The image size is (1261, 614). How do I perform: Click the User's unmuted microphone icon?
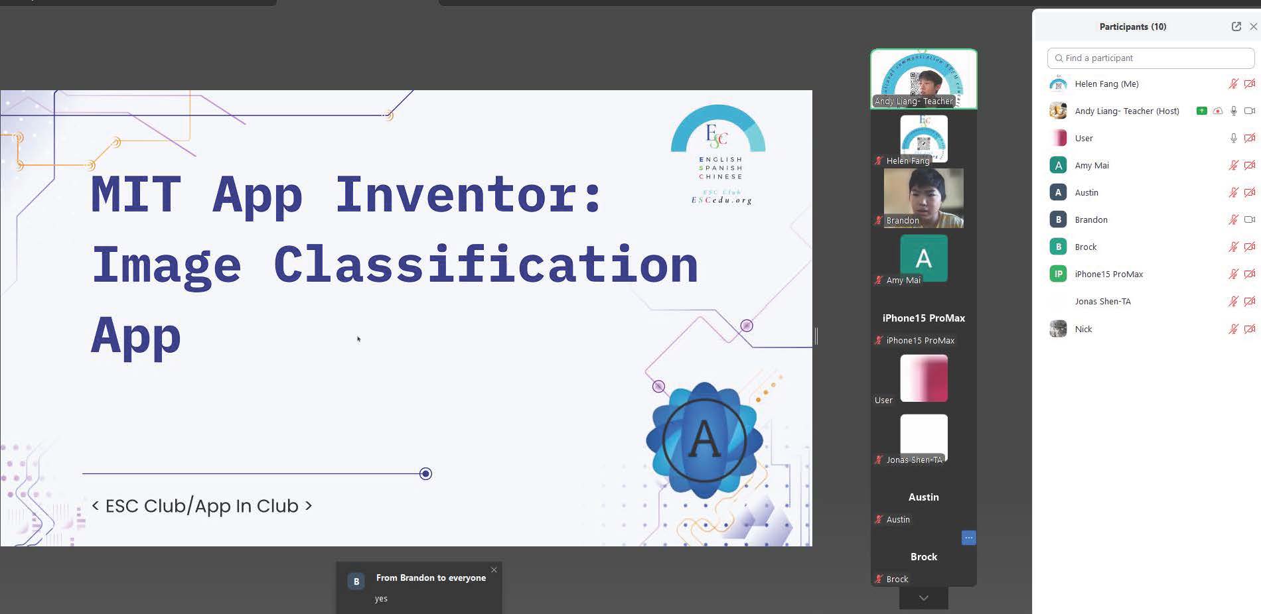point(1233,138)
